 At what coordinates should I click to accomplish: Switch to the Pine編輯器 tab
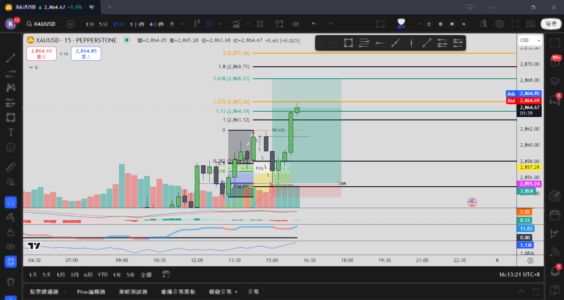pyautogui.click(x=91, y=292)
